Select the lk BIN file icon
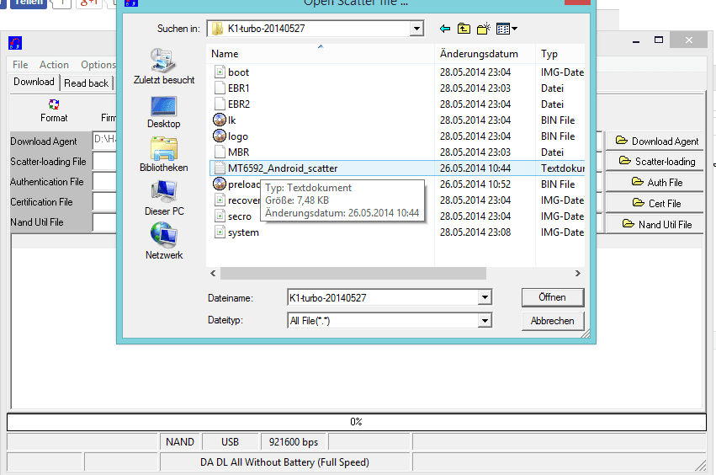Viewport: 716px width, 475px height. [220, 120]
